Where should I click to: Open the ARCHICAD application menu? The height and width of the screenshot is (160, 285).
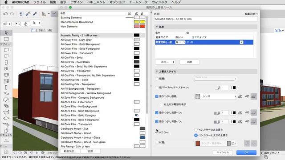pyautogui.click(x=20, y=2)
